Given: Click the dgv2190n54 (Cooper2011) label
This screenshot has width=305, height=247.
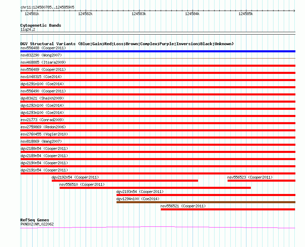Looking at the screenshot, I should [x=44, y=163].
